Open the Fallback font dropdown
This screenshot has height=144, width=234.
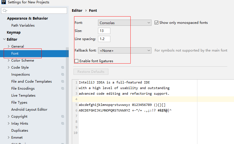[x=125, y=51]
